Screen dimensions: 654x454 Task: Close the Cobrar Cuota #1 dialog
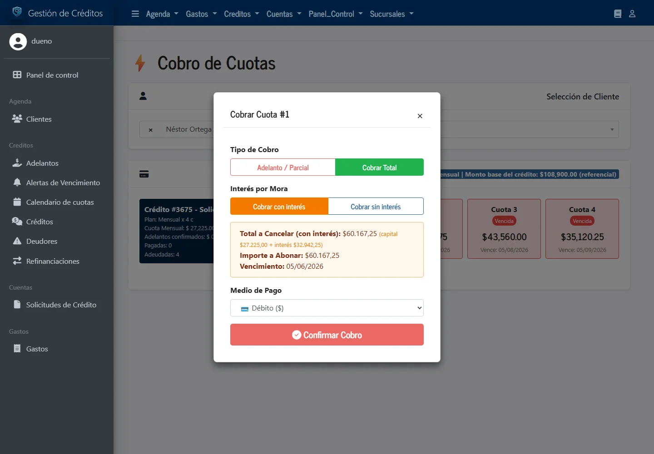(420, 116)
